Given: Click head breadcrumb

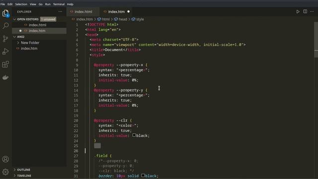Looking at the screenshot, I should (123, 19).
